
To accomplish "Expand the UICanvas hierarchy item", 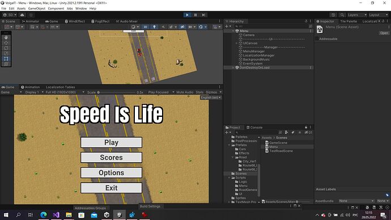I will pos(237,43).
